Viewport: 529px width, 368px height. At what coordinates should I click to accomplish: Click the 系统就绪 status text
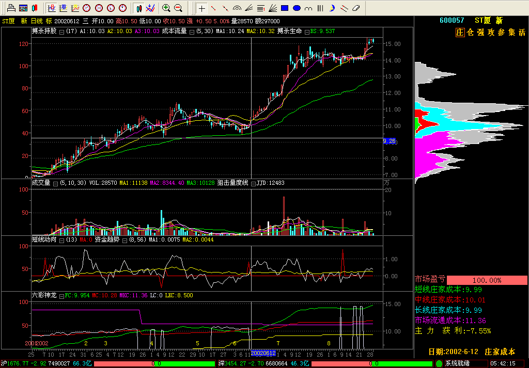457,364
